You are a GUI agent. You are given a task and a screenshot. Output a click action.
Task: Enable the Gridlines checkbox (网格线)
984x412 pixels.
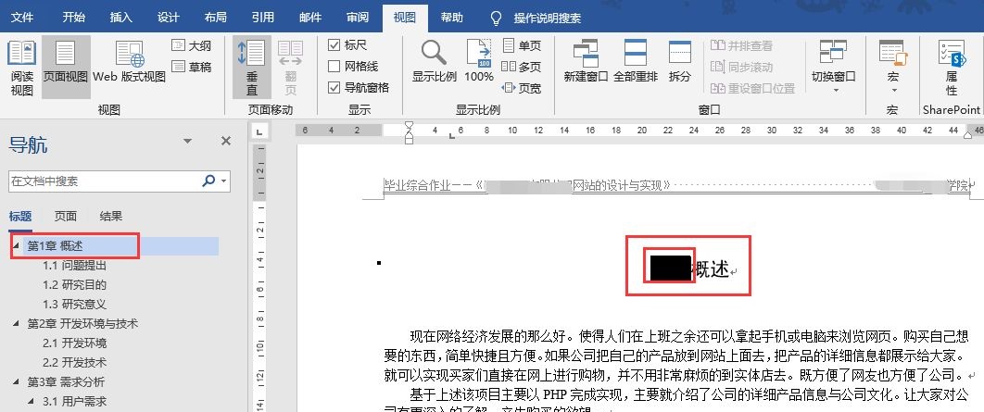[x=334, y=67]
